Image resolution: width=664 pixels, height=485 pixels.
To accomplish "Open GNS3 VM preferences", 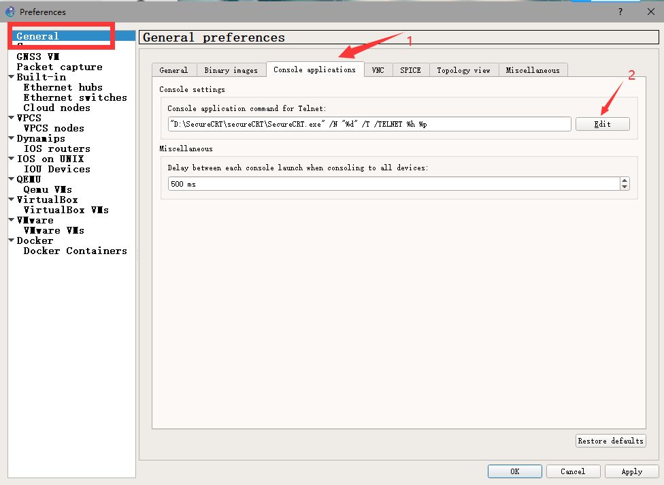I will click(37, 57).
